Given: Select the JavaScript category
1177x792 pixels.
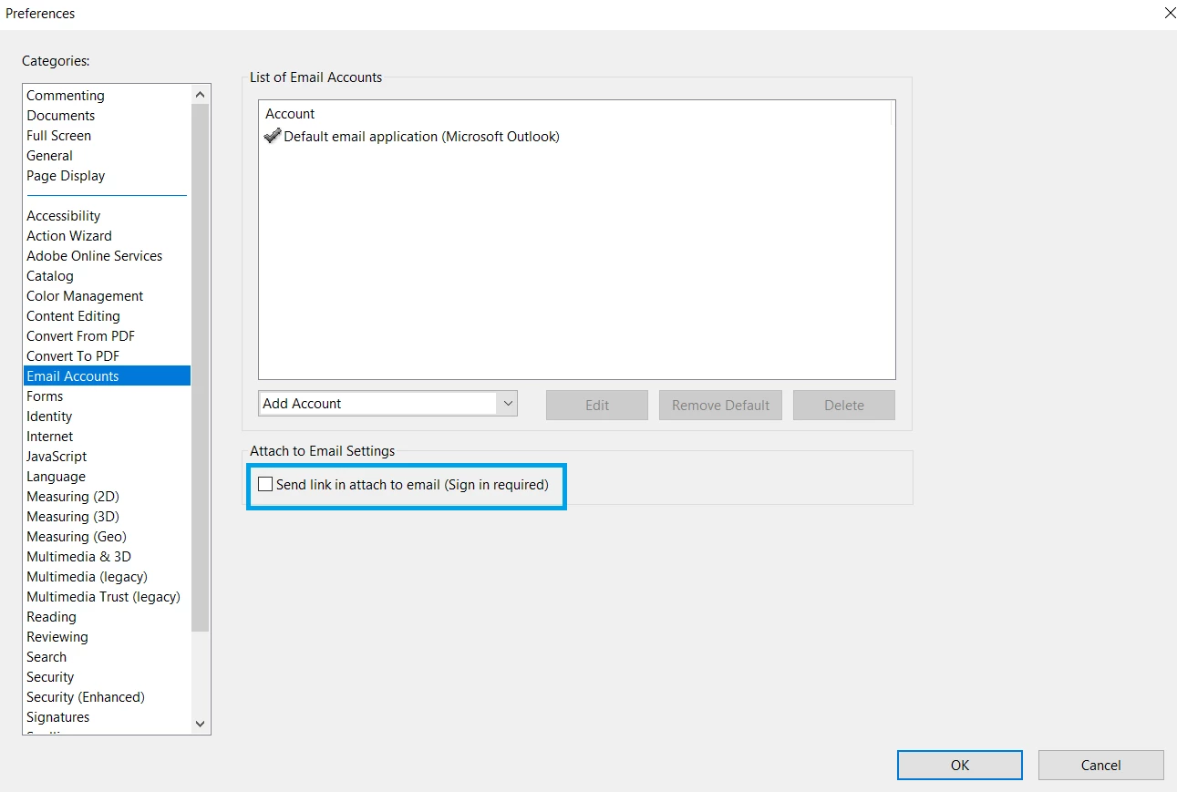Looking at the screenshot, I should tap(57, 457).
